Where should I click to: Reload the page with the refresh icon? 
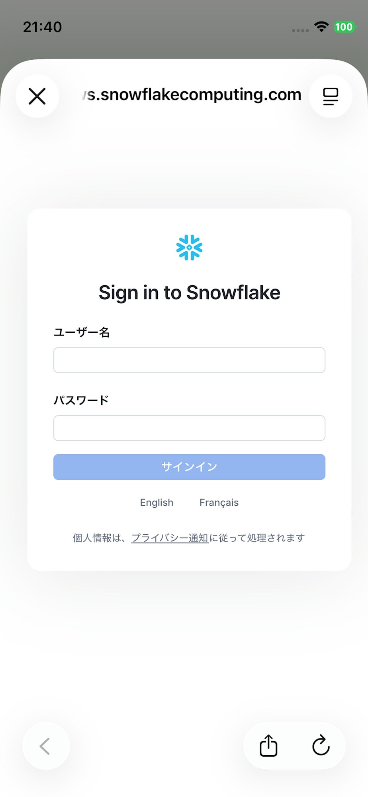(x=321, y=746)
